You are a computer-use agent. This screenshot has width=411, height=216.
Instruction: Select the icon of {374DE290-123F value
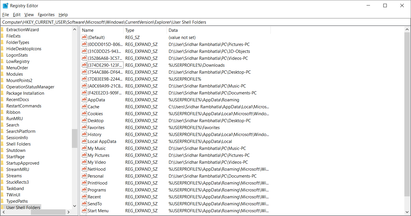click(x=84, y=65)
